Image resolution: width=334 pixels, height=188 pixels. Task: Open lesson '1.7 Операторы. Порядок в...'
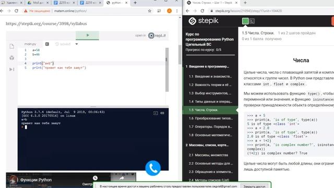point(210,126)
